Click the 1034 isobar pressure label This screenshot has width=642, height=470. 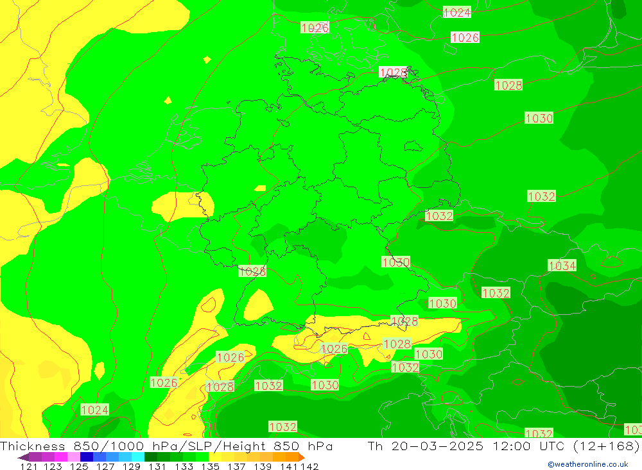click(x=562, y=266)
